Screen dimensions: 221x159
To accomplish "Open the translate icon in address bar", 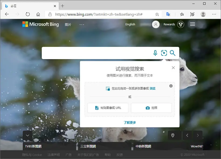I will click(x=168, y=14).
